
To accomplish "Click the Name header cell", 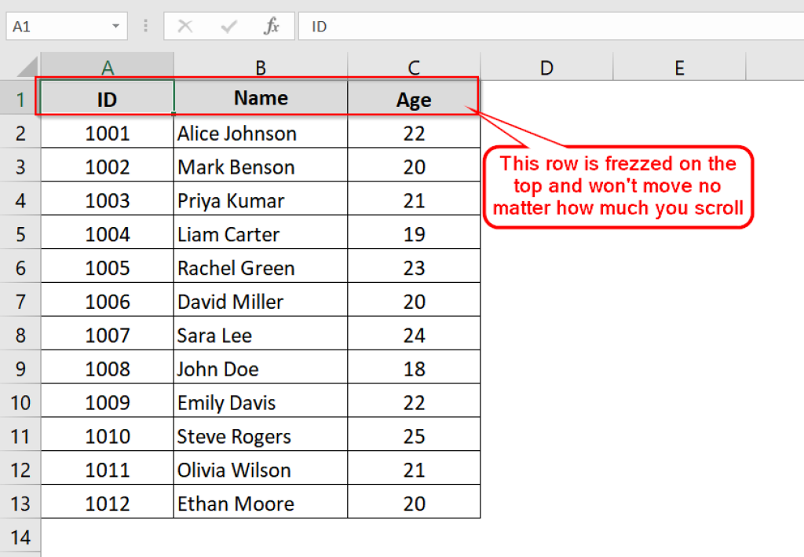I will click(261, 97).
